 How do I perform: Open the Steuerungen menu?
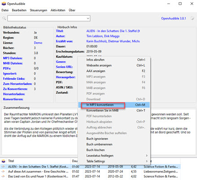pos(39,10)
